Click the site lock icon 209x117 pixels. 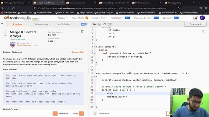[x=40, y=8]
